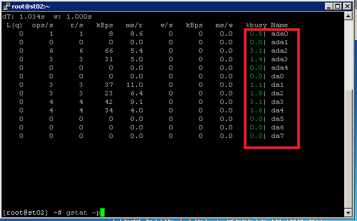The height and width of the screenshot is (221, 357).
Task: Click the 3.1 busy value for da3
Action: point(256,102)
